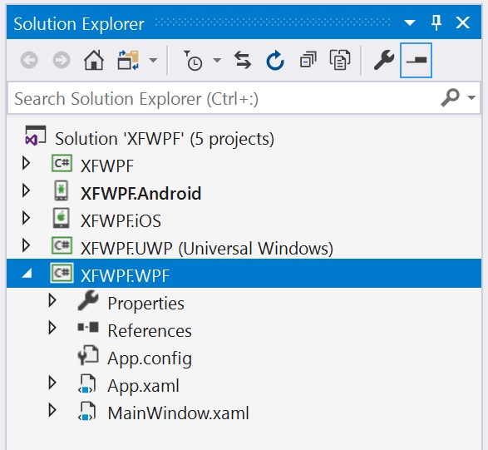This screenshot has width=488, height=450.
Task: Click Sync with Active Document arrows
Action: 243,60
